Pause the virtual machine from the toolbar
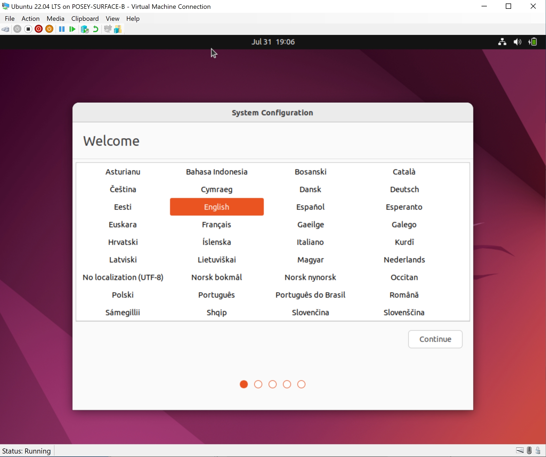 (62, 29)
